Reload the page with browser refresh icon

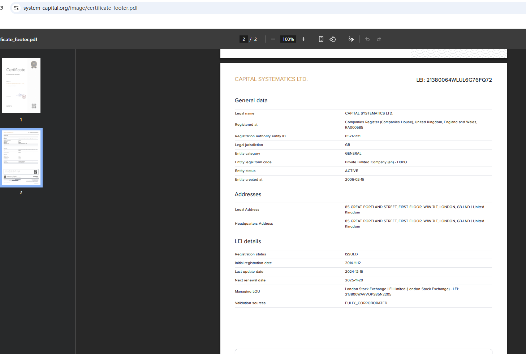(2, 8)
